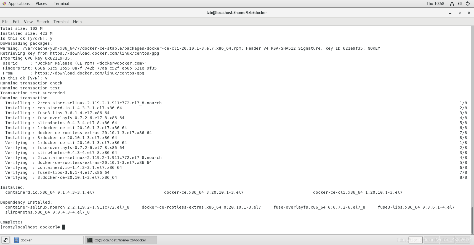The image size is (474, 245).
Task: Click the 'Downloading packages:' line
Action: click(26, 43)
